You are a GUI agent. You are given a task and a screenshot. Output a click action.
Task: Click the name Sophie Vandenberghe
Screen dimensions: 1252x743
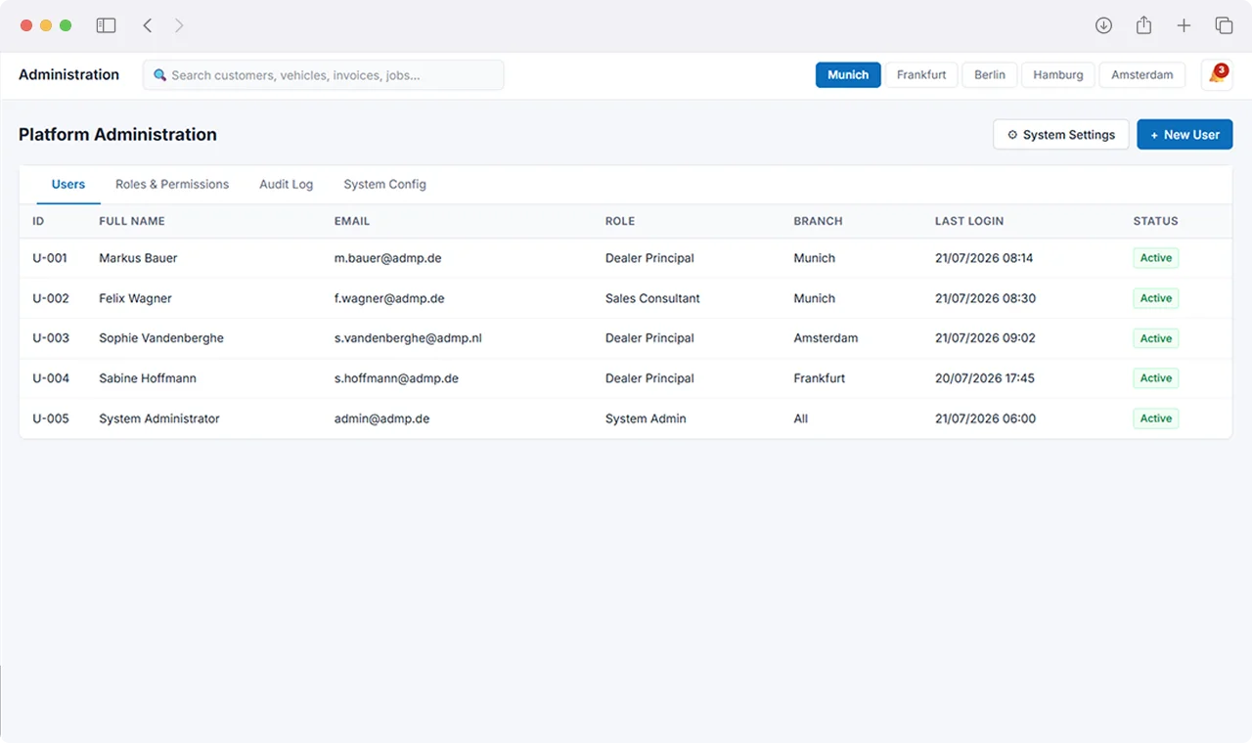coord(161,338)
